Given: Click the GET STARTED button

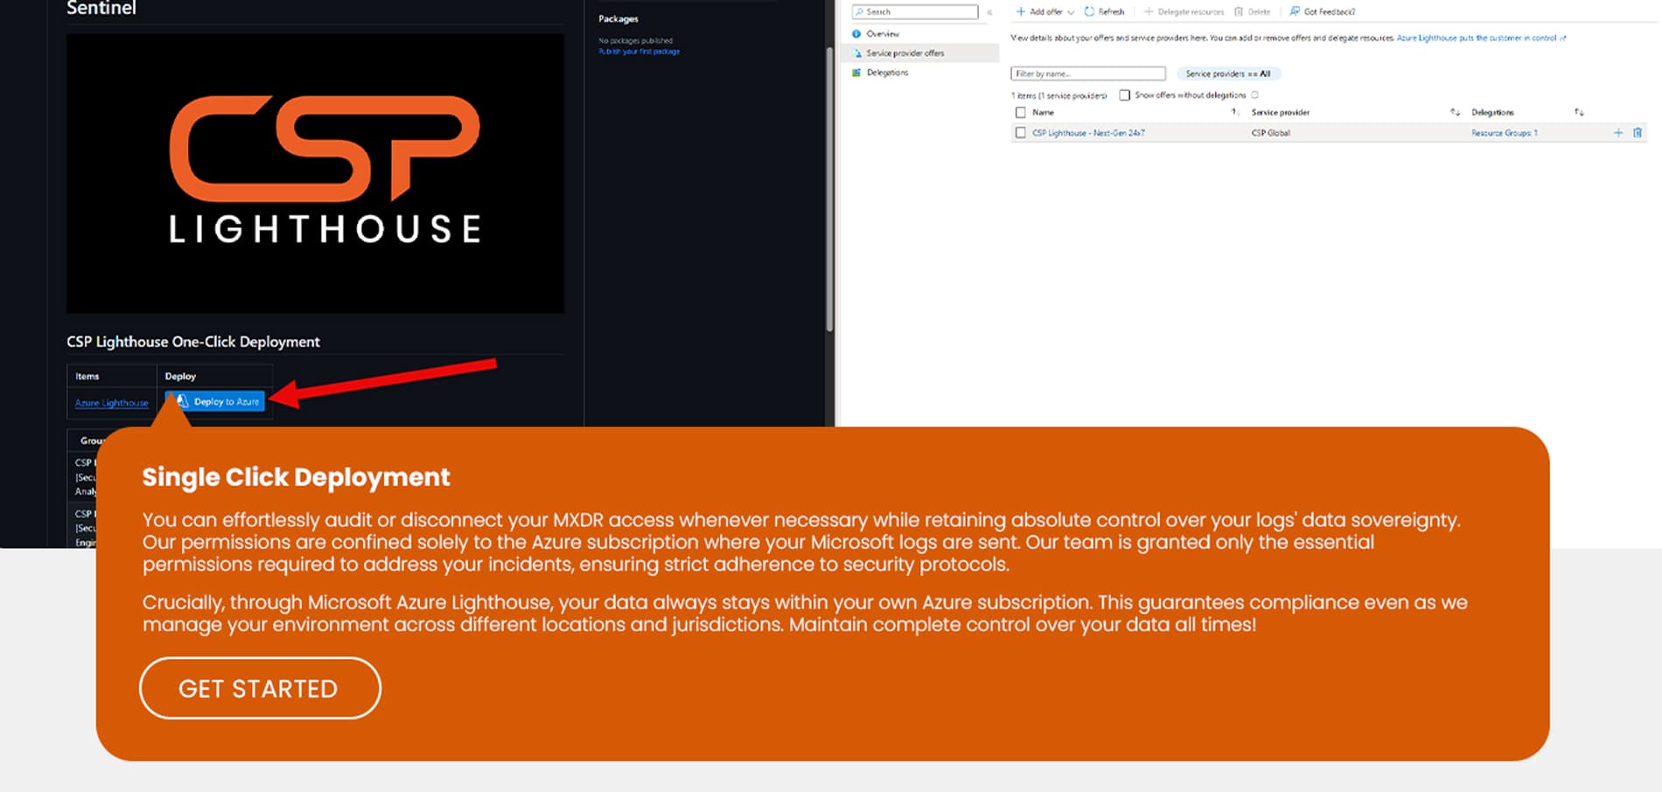Looking at the screenshot, I should (260, 688).
